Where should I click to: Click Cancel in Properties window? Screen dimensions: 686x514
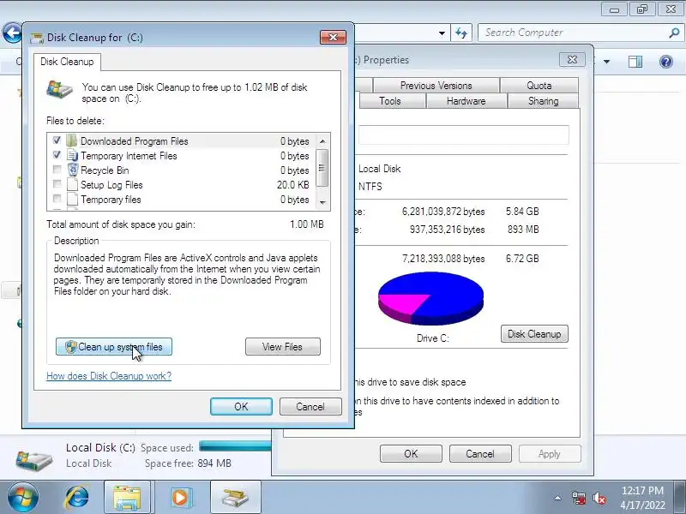[480, 454]
